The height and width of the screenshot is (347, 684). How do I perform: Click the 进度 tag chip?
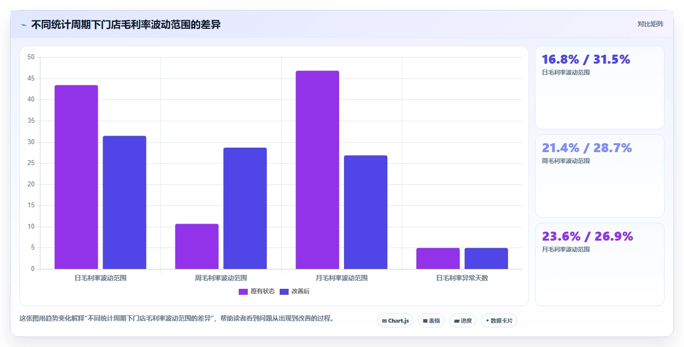coord(463,321)
